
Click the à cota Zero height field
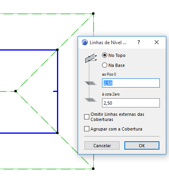coord(131,103)
